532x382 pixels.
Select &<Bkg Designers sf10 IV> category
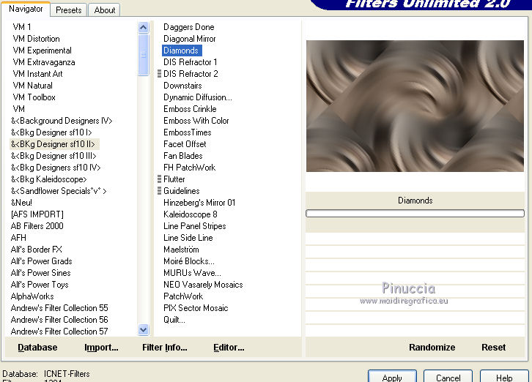coord(56,168)
